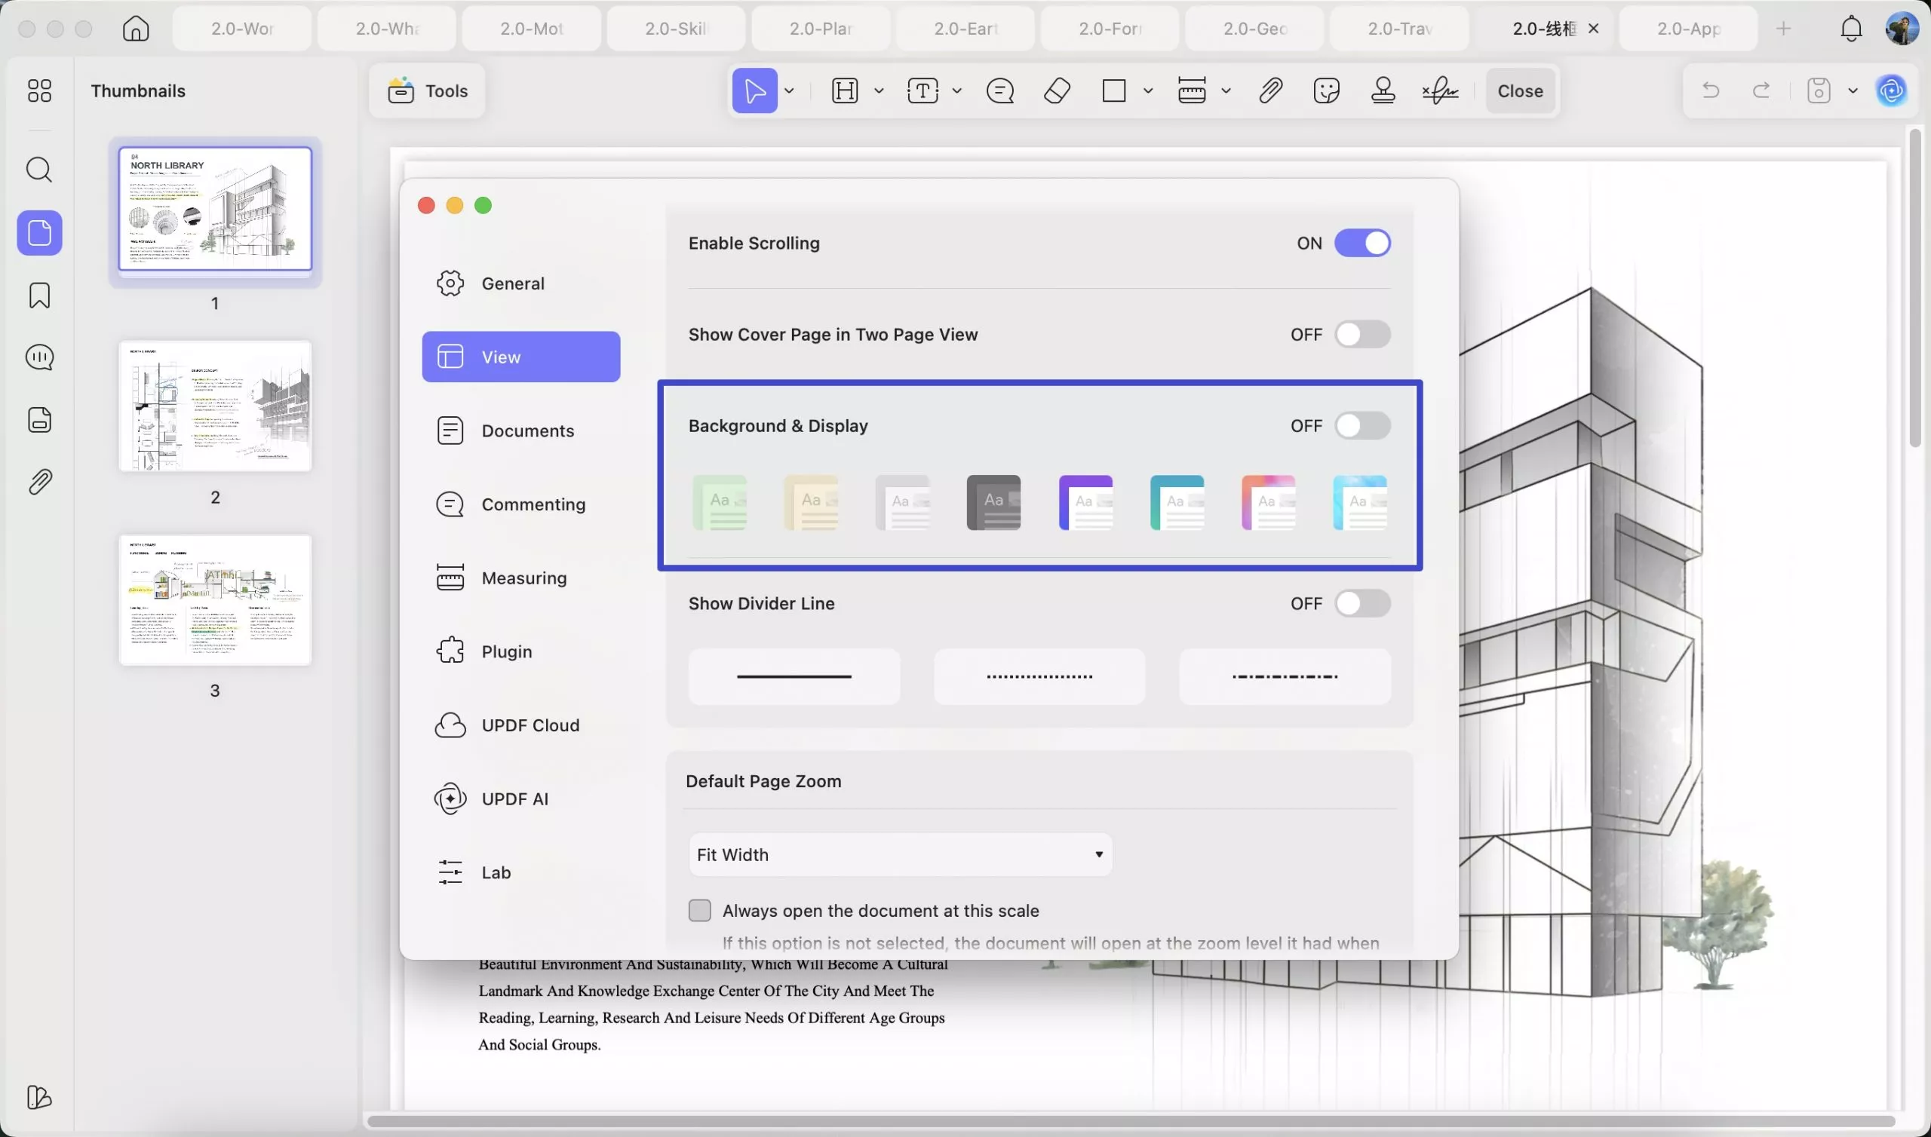Select page 2 thumbnail
The image size is (1931, 1137).
[215, 406]
